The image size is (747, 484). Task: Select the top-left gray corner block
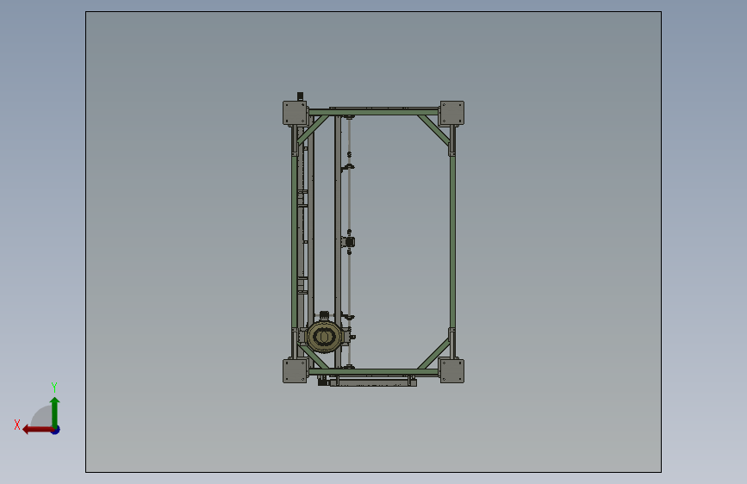coord(295,113)
